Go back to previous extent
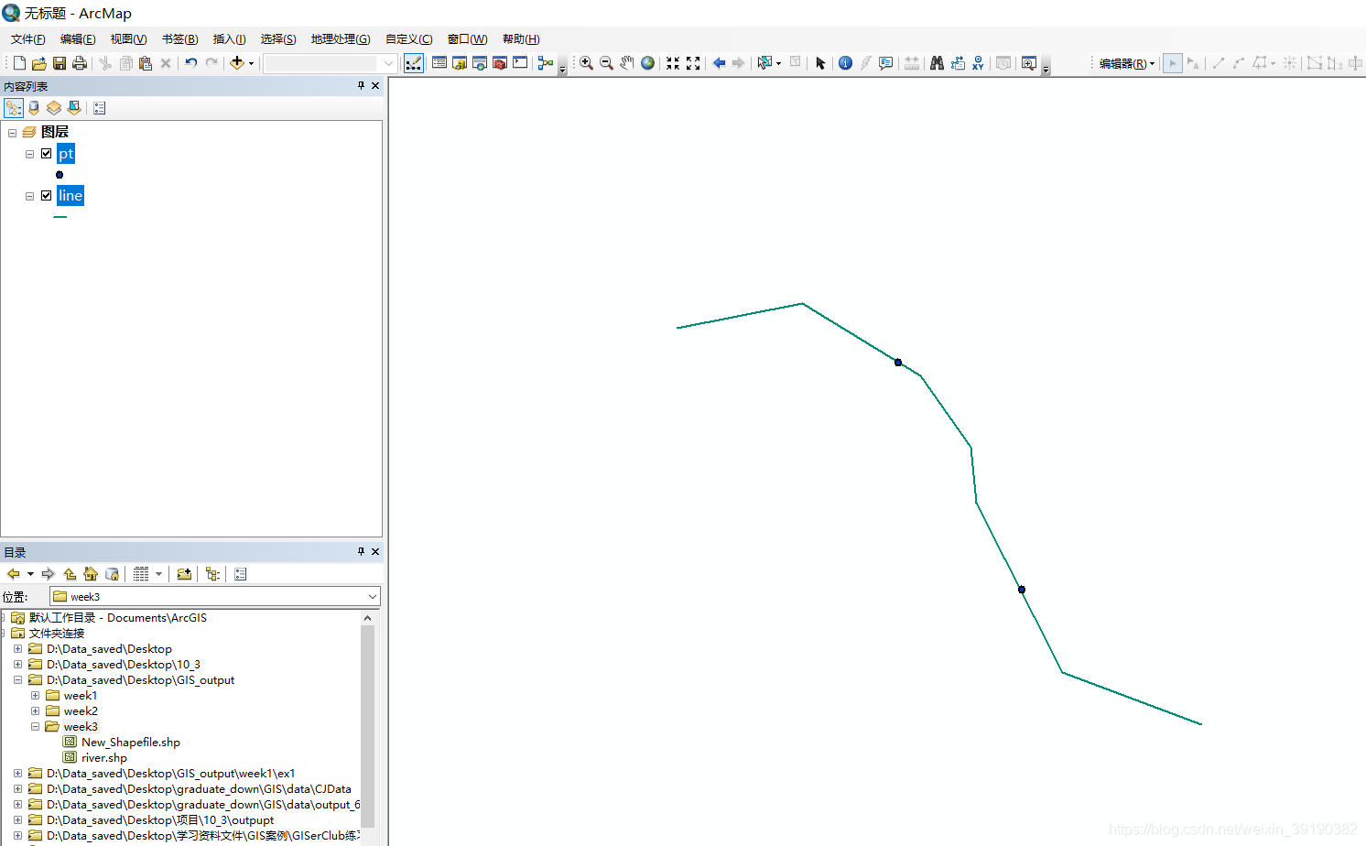Screen dimensions: 1366x846 719,63
